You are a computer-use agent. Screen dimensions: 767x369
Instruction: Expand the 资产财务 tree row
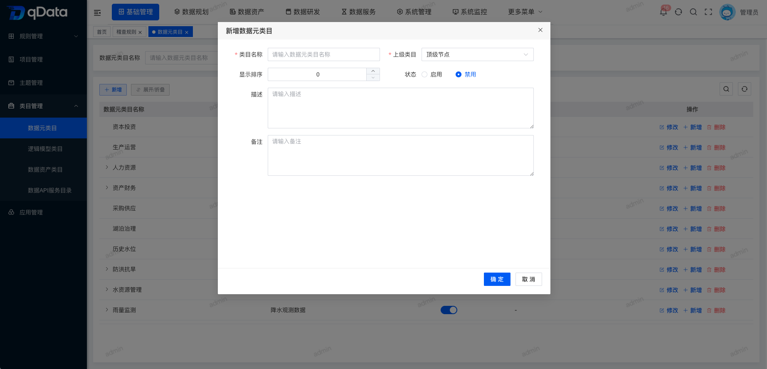[107, 187]
